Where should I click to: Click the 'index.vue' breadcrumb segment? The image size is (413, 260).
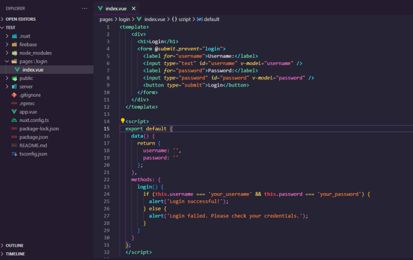(155, 19)
